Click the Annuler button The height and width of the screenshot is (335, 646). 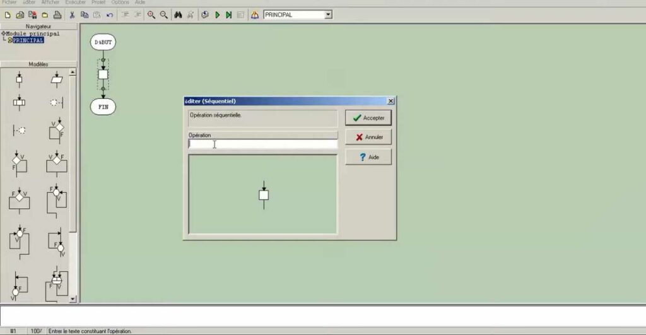pyautogui.click(x=368, y=137)
